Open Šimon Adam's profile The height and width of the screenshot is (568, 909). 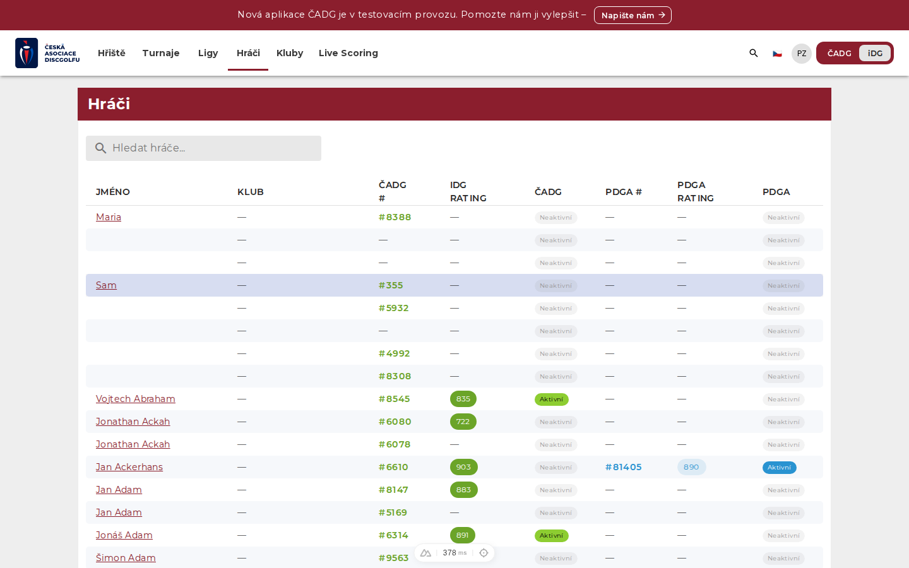[126, 558]
